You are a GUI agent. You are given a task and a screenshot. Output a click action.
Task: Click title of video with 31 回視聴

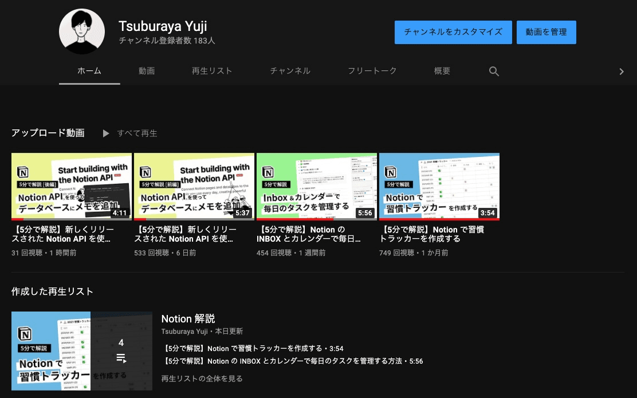63,234
